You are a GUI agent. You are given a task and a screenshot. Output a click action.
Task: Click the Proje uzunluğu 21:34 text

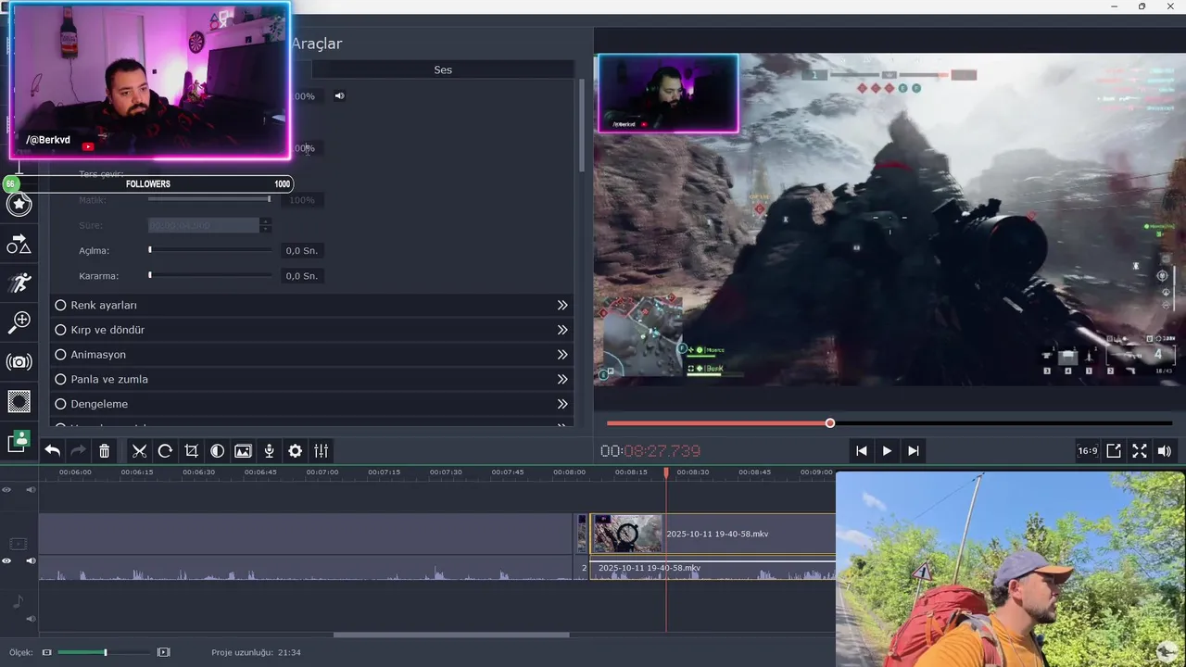[x=256, y=652]
